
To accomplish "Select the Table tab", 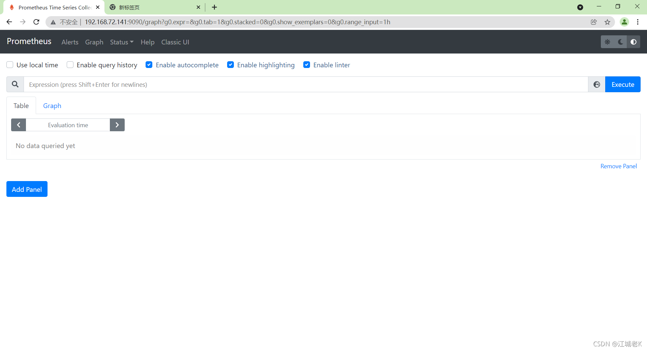I will coord(21,106).
